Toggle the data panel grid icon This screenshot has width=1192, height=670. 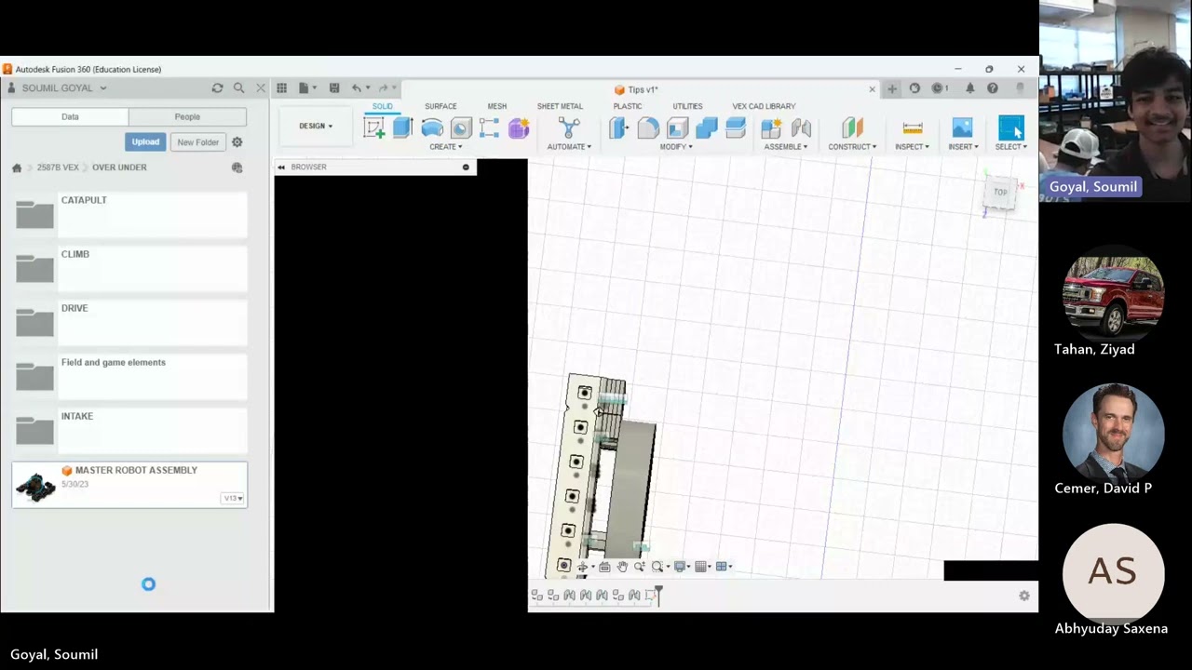(281, 87)
